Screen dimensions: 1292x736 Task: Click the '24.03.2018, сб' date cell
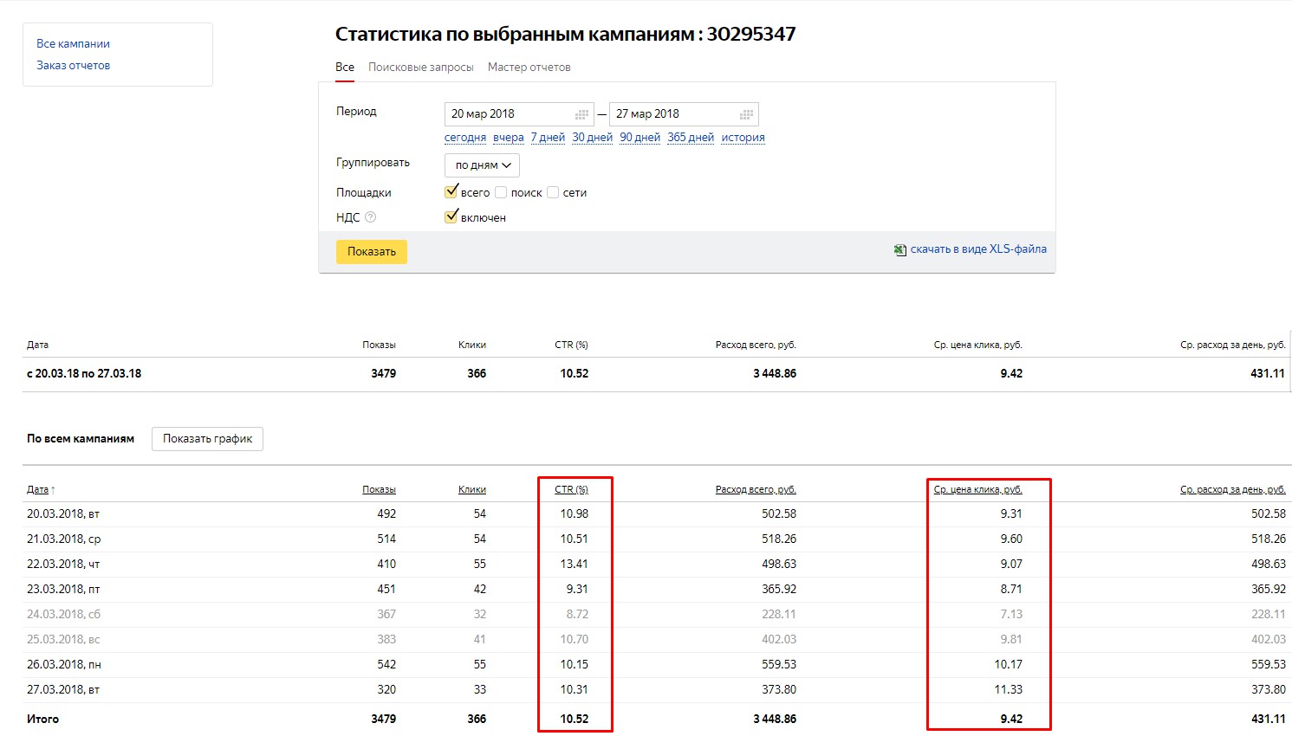pos(63,615)
